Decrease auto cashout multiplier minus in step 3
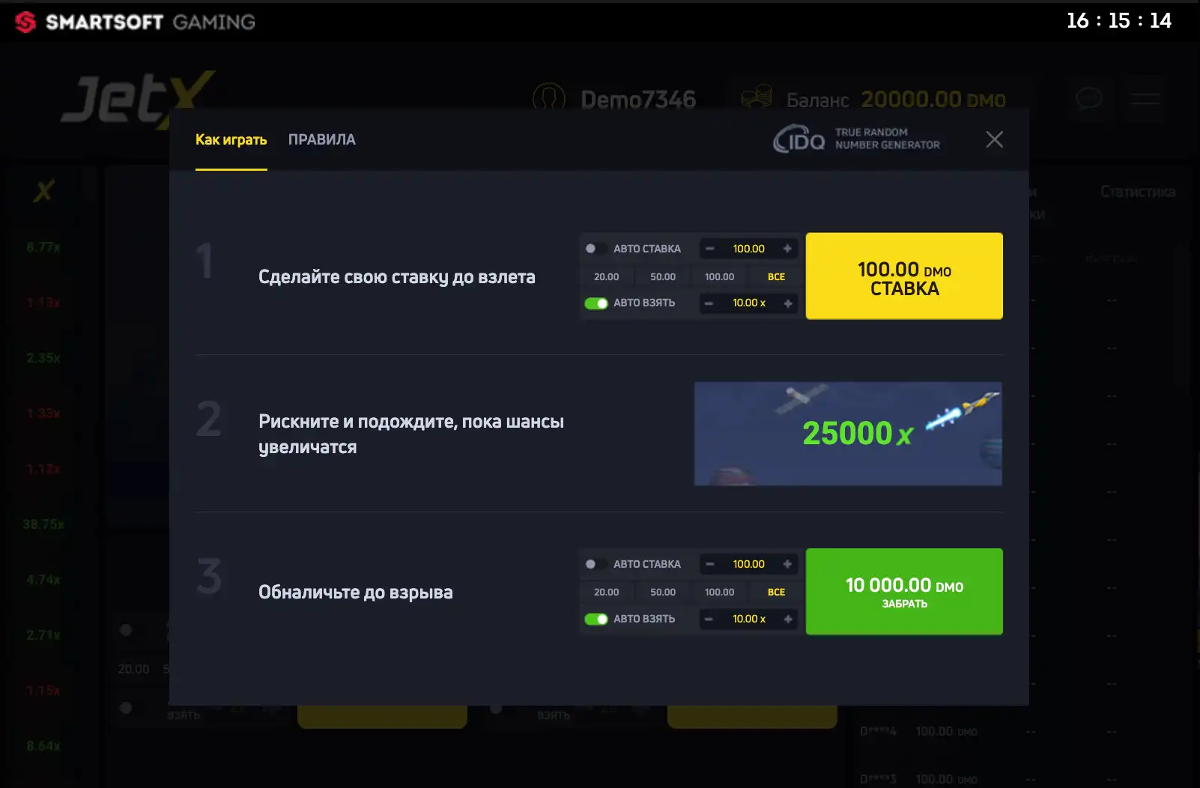Viewport: 1200px width, 788px height. tap(709, 619)
